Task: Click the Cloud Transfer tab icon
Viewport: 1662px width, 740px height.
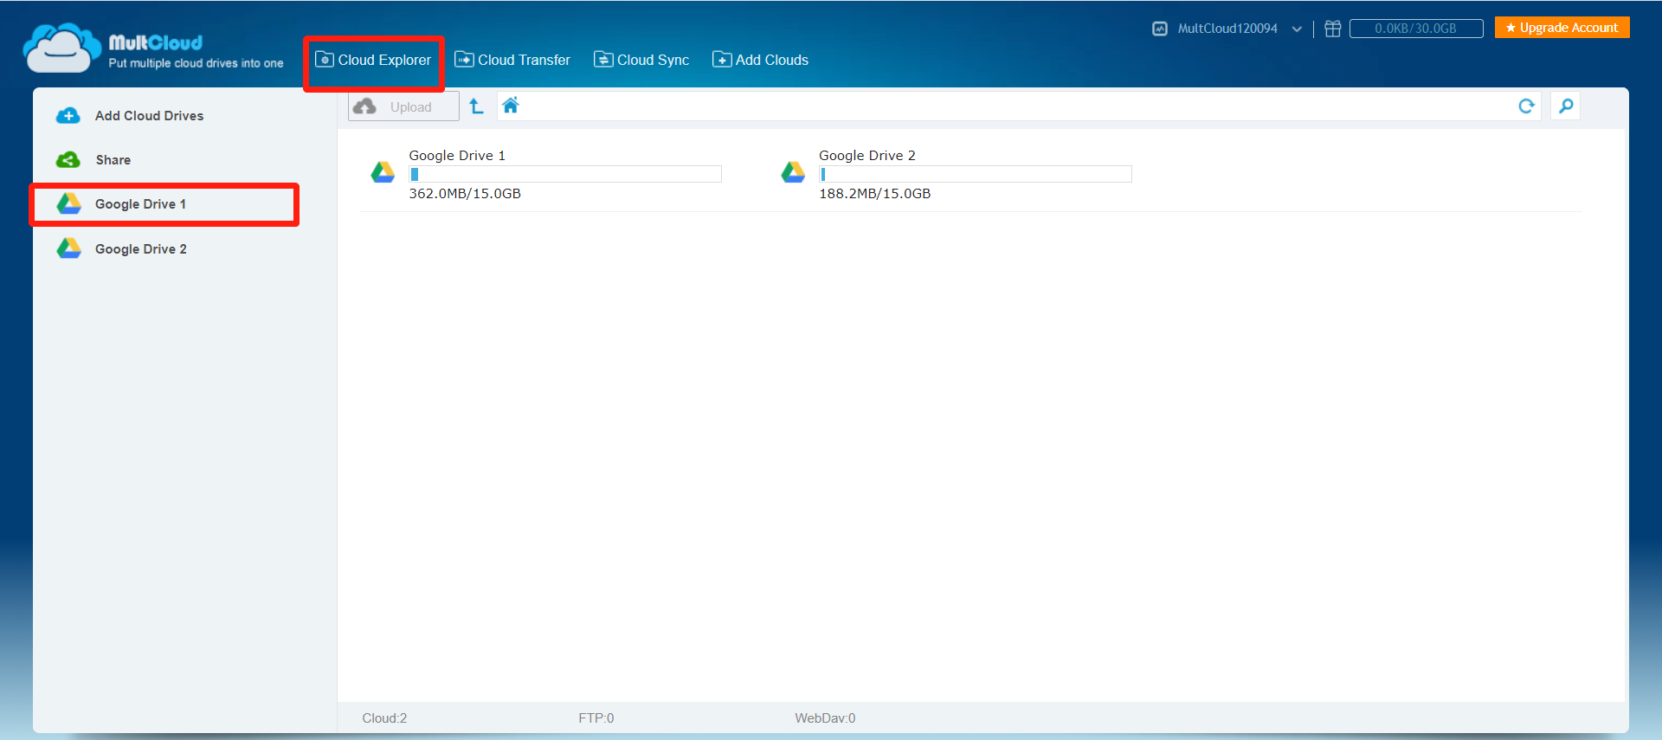Action: click(464, 60)
